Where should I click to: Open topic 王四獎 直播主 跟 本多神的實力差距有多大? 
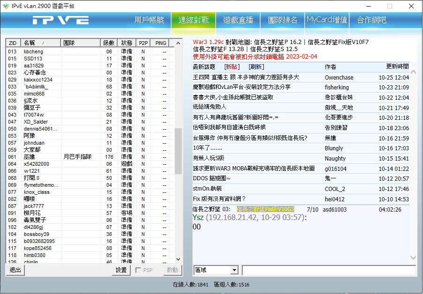pyautogui.click(x=246, y=77)
